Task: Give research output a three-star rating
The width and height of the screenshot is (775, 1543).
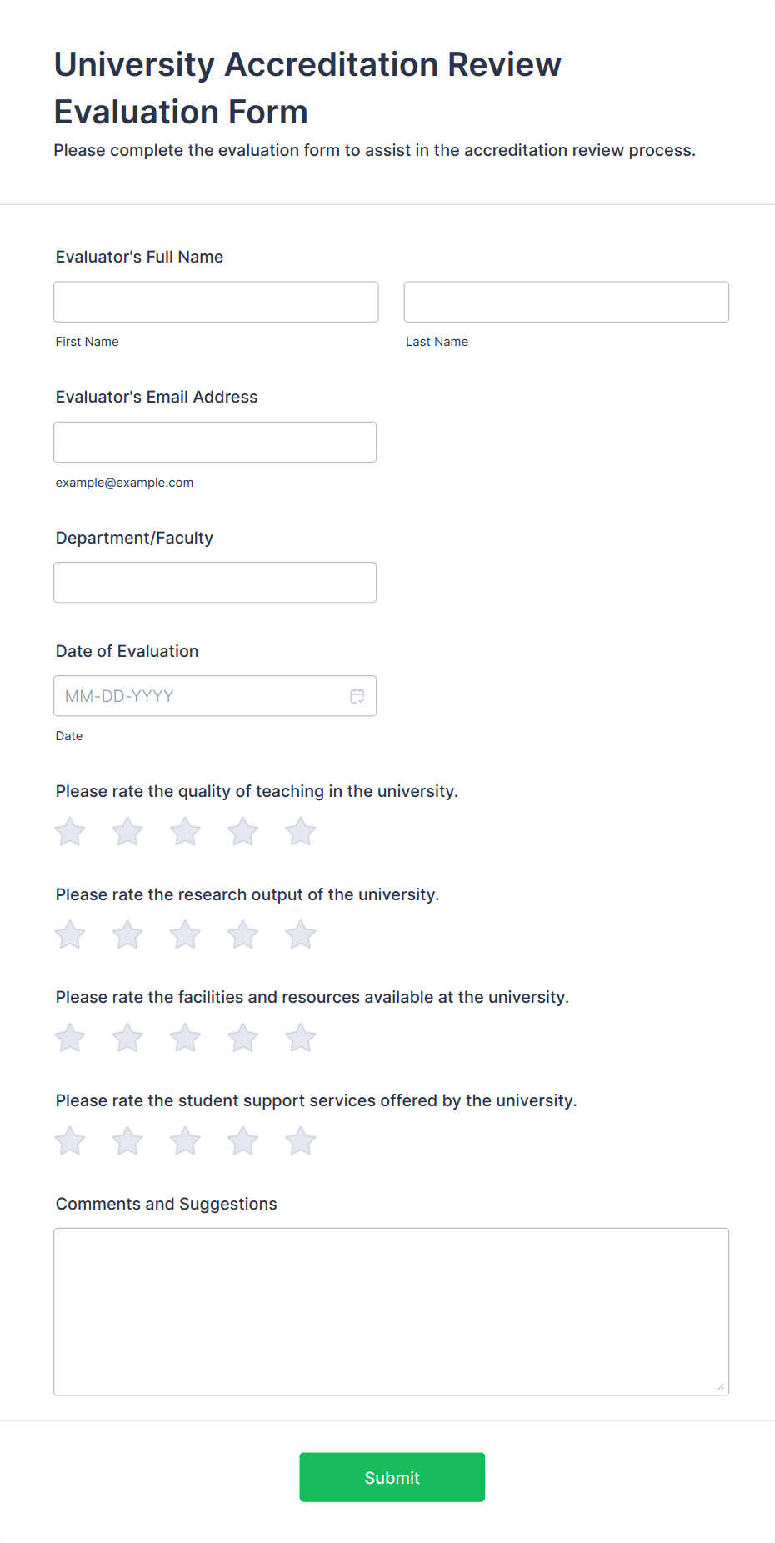Action: click(185, 934)
